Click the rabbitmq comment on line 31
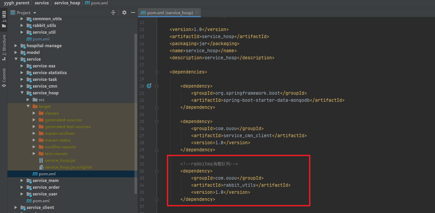 209,164
